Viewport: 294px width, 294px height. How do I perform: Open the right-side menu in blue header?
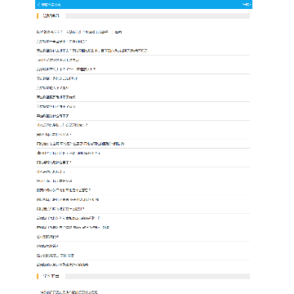(x=247, y=5)
